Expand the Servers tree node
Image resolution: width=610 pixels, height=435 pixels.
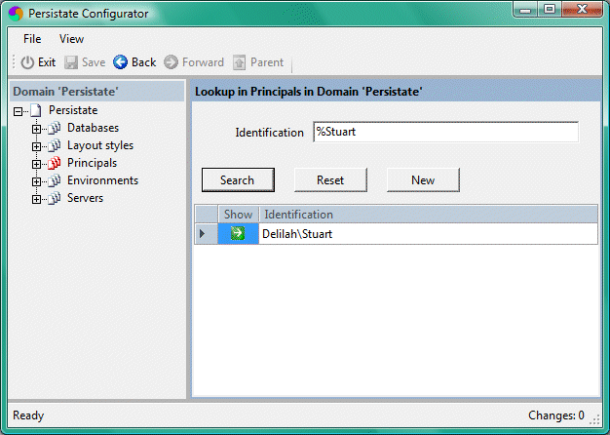37,199
